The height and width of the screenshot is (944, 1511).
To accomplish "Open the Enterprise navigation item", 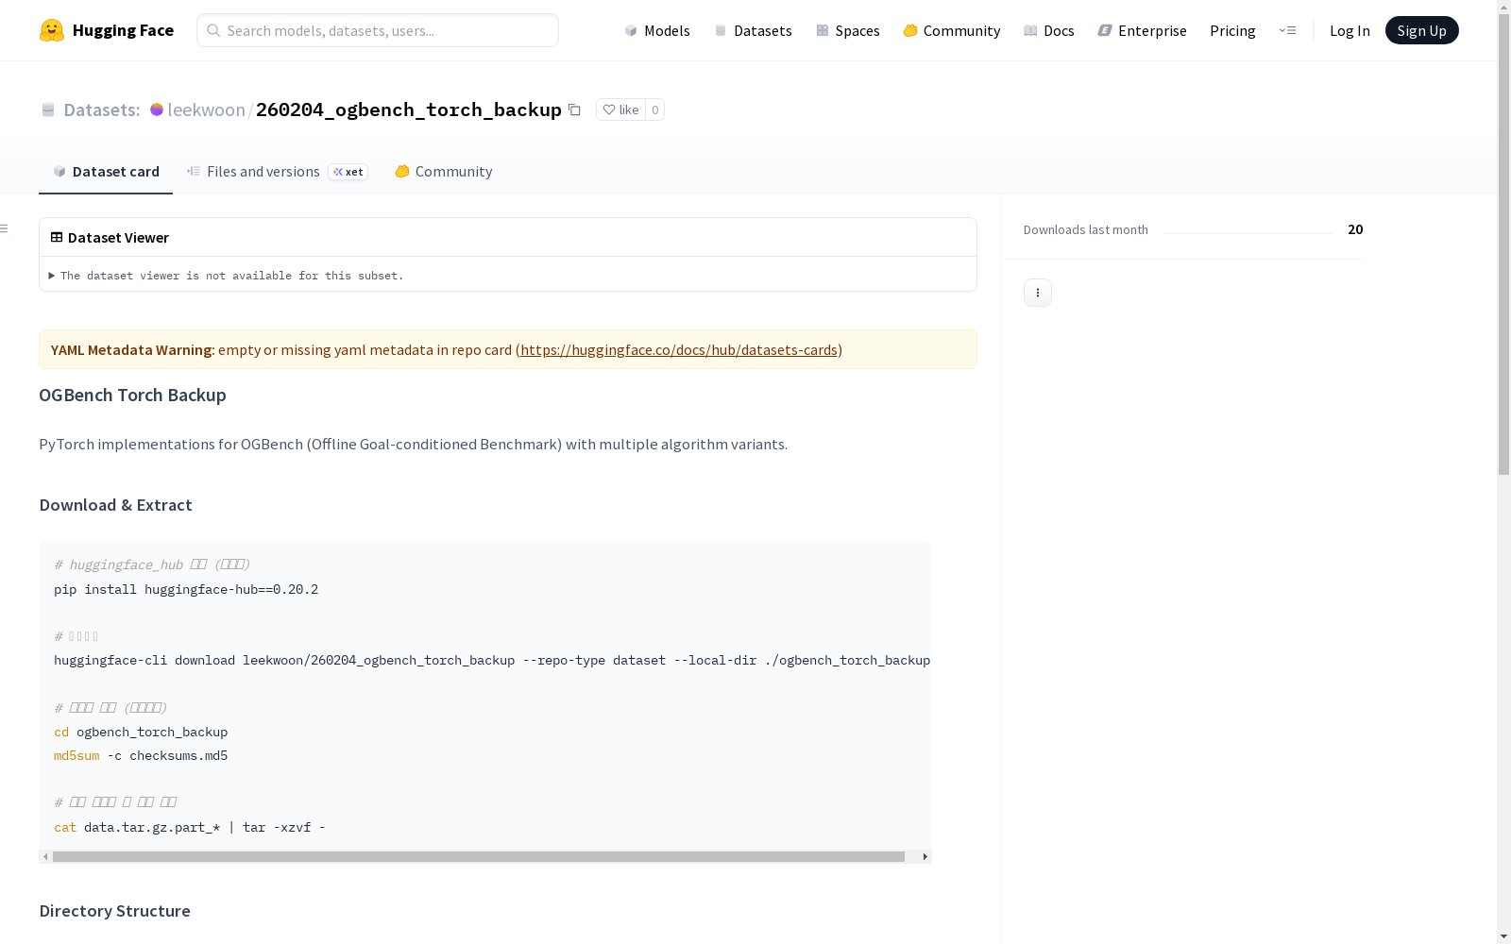I will point(1143,30).
